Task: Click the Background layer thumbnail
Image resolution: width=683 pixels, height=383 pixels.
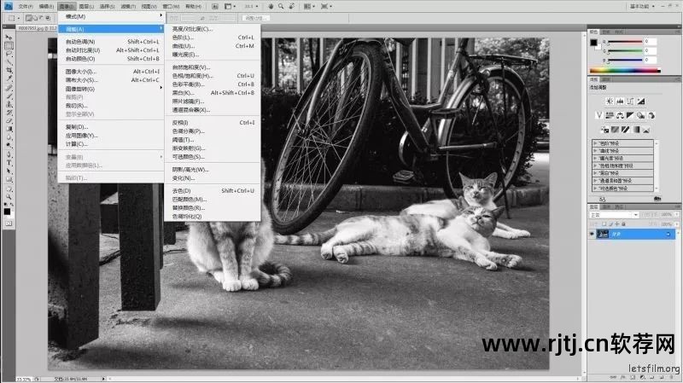Action: point(604,233)
